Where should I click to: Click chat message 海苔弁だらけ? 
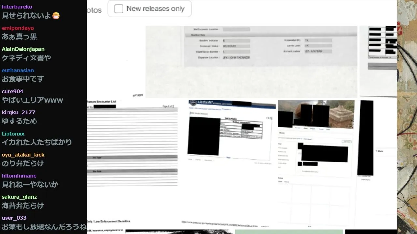pos(23,206)
